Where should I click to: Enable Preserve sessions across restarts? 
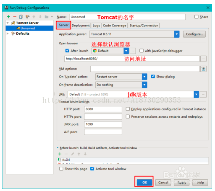(128, 116)
